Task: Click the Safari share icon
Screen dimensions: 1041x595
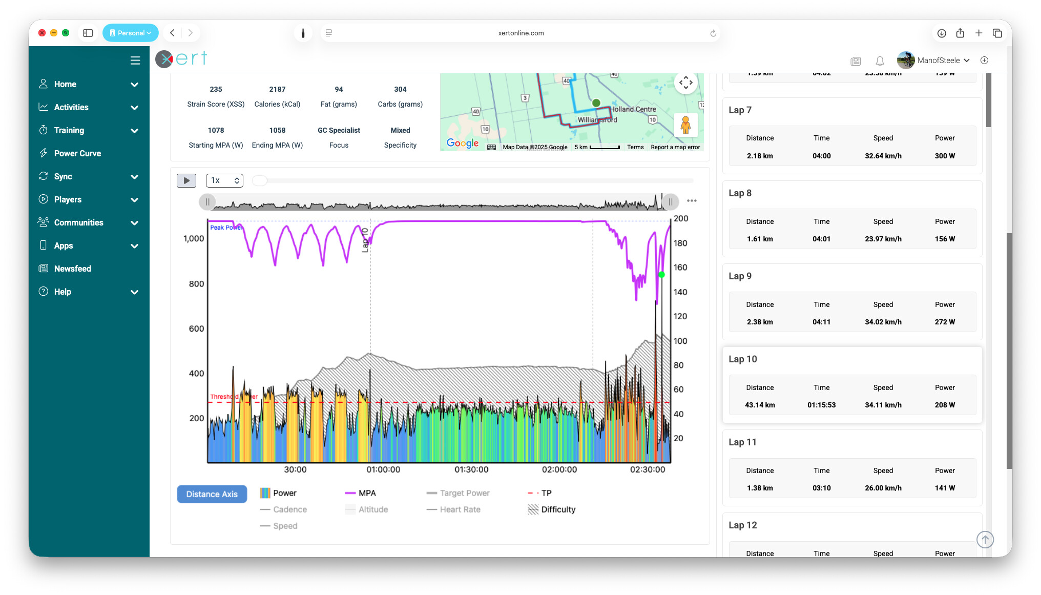Action: 960,33
